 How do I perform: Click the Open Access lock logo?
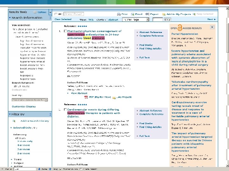(180, 28)
